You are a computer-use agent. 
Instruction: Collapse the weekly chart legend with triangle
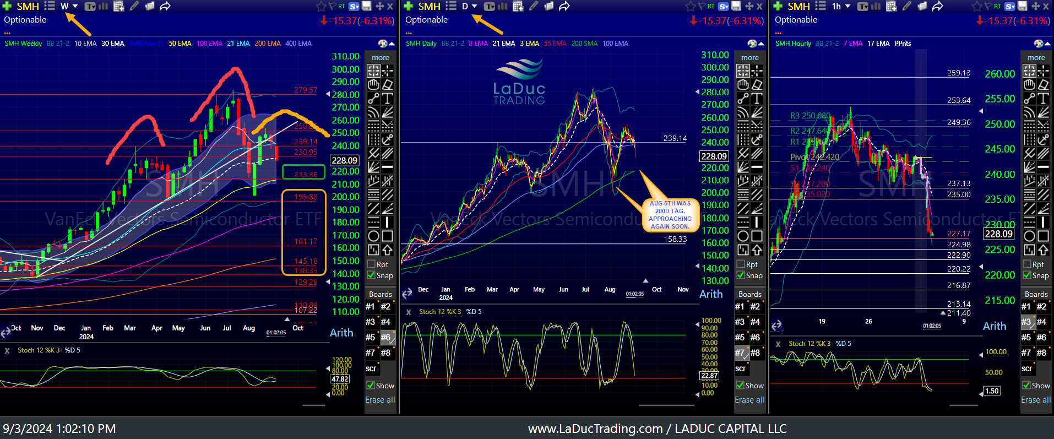[392, 44]
